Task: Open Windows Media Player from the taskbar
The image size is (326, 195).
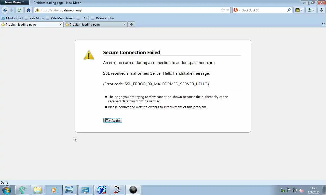Action: 53,190
